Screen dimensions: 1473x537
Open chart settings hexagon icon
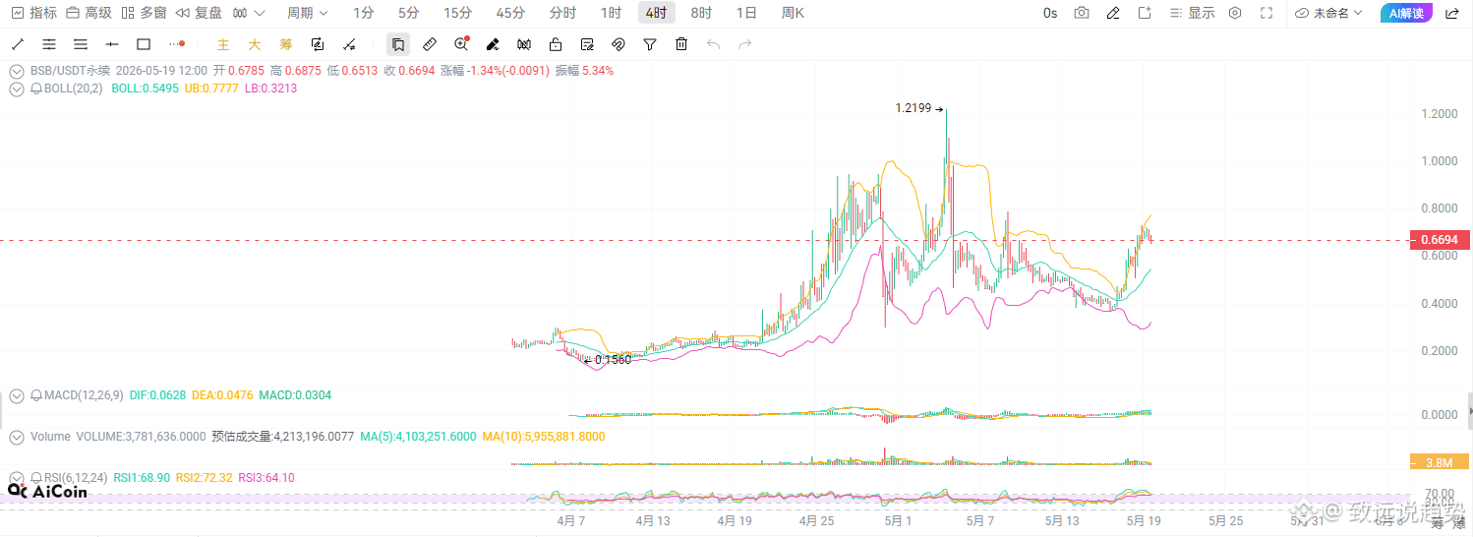(1235, 13)
